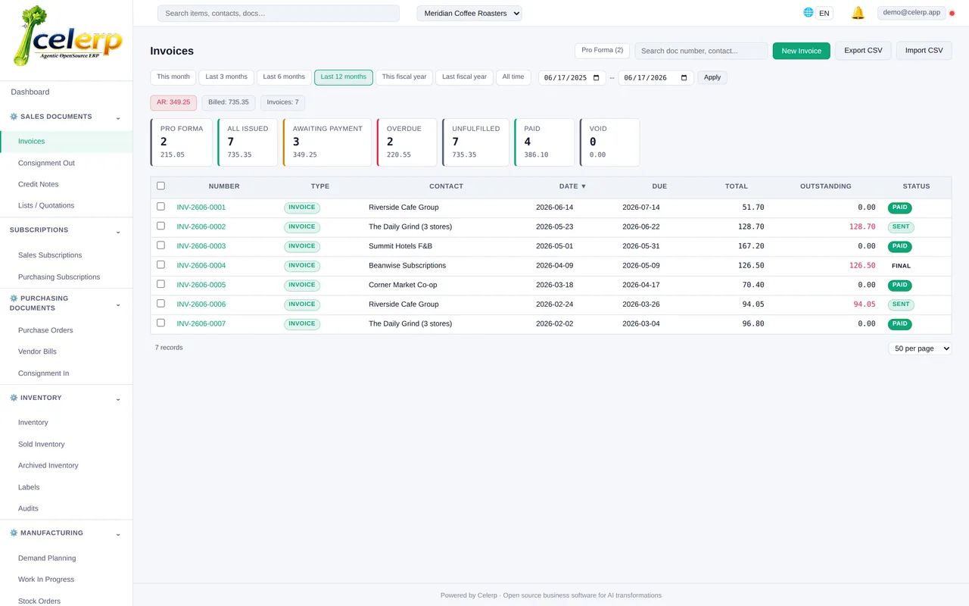Click the SENT status of INV-2606-0002
The width and height of the screenshot is (969, 606).
[x=901, y=226]
